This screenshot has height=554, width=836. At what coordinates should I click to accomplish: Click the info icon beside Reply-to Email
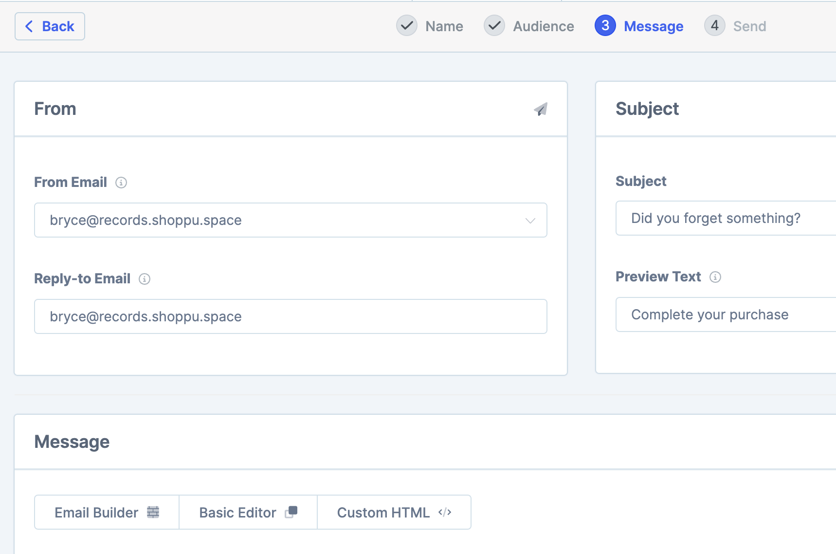coord(145,279)
